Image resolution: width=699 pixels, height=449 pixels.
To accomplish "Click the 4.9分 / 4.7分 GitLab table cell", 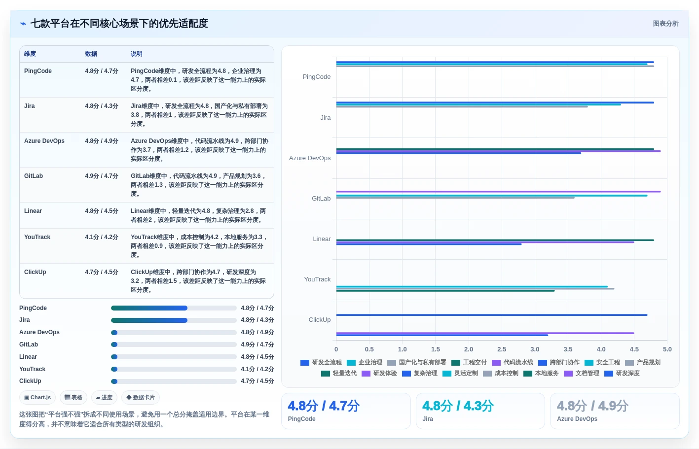I will point(102,176).
